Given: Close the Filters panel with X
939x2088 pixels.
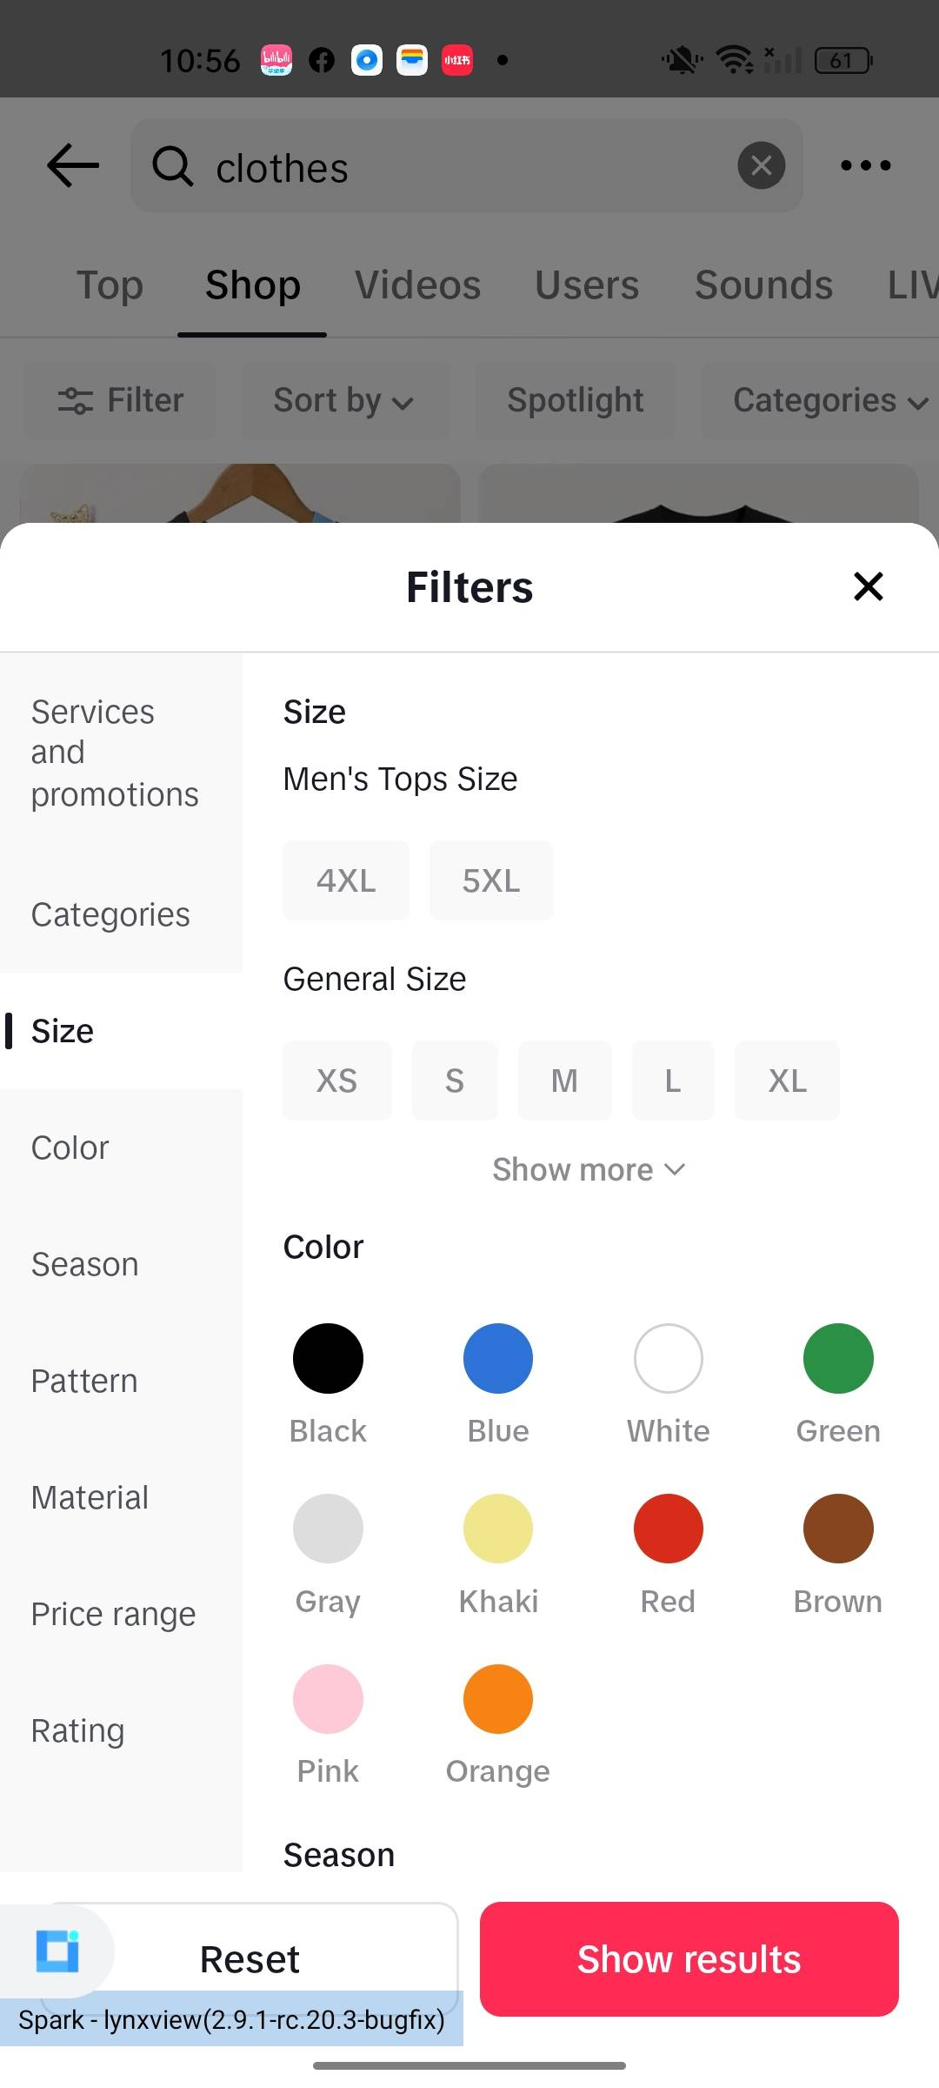Looking at the screenshot, I should 868,586.
